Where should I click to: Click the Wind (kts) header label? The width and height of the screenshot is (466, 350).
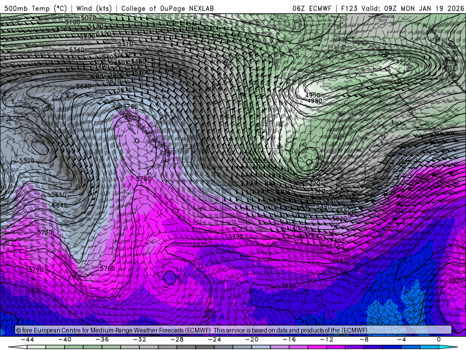click(x=93, y=9)
